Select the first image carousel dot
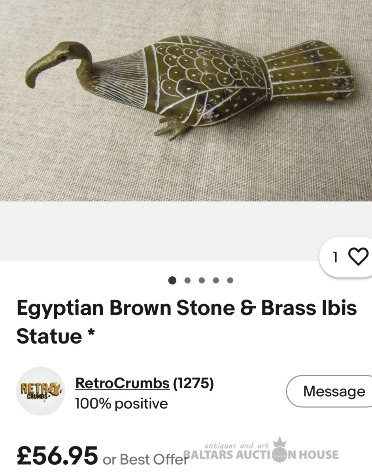This screenshot has width=372, height=475. [x=172, y=280]
